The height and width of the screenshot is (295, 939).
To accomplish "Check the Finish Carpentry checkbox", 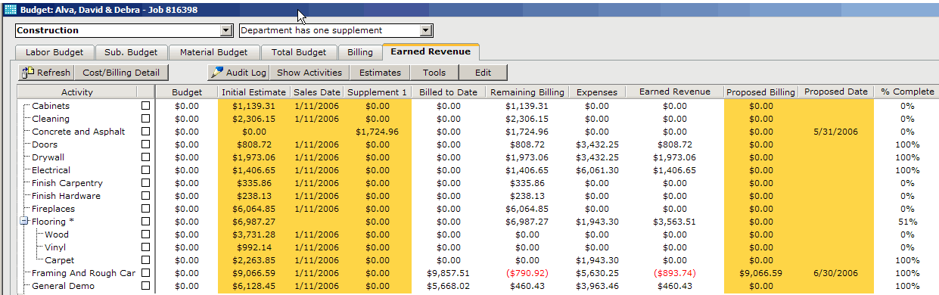I will [146, 183].
